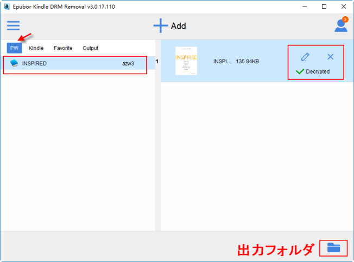Open the user account profile icon
Viewport: 354px width, 262px height.
pos(340,26)
